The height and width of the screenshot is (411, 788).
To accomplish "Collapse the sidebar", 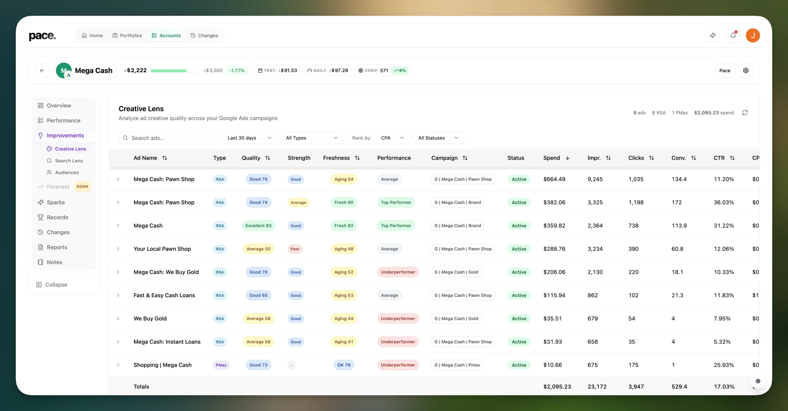I will click(x=52, y=285).
